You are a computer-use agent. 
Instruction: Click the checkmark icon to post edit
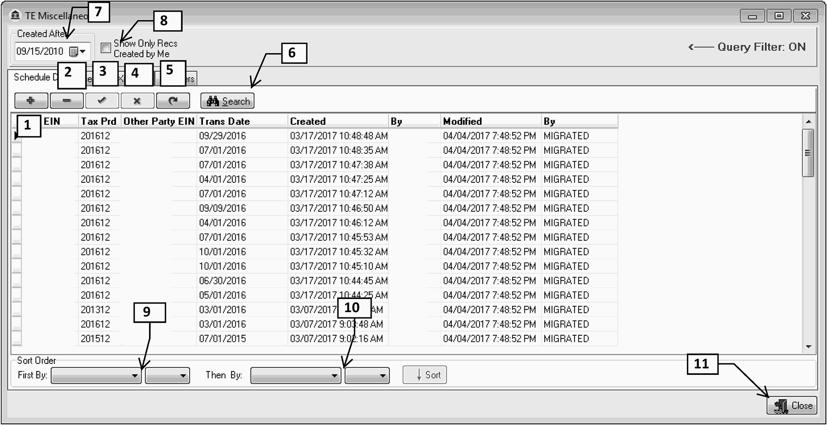coord(102,101)
